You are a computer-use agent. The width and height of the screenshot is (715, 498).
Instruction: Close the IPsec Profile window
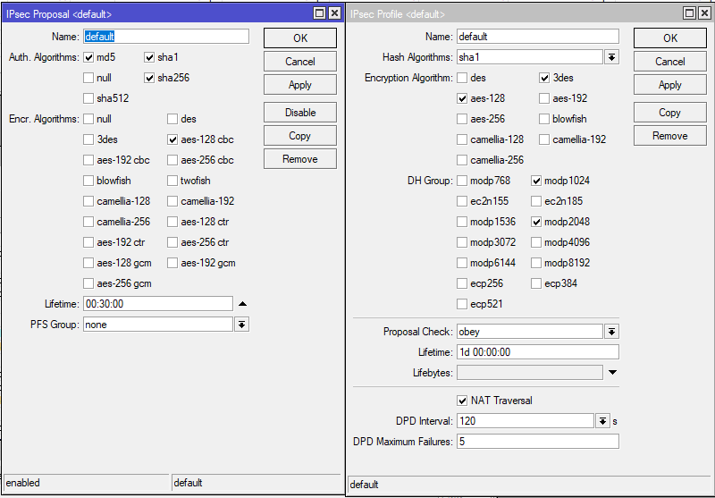tap(704, 13)
